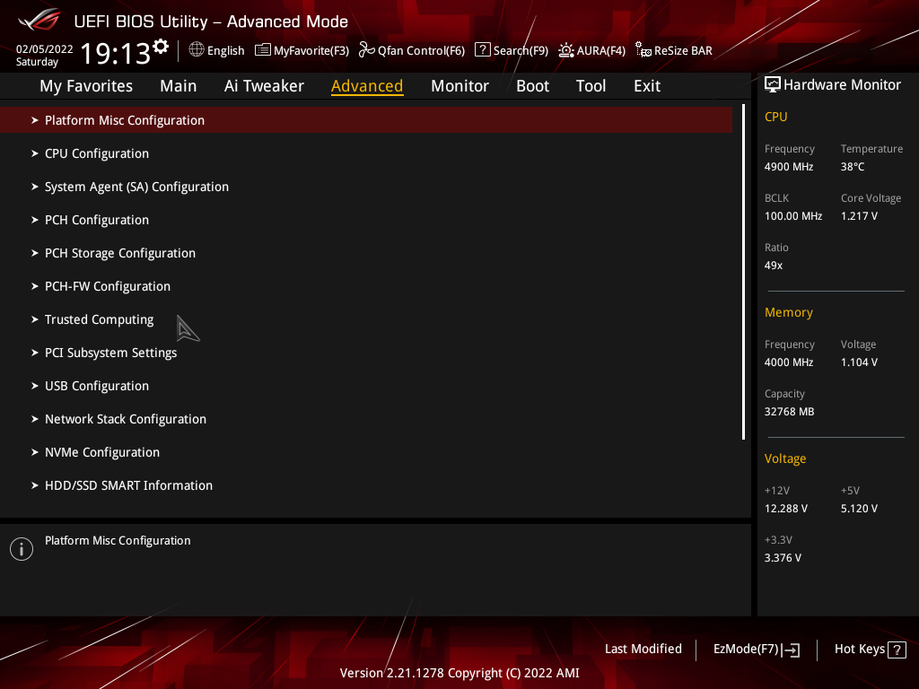Click the 19:13 clock time
This screenshot has height=689, width=919.
[x=116, y=54]
